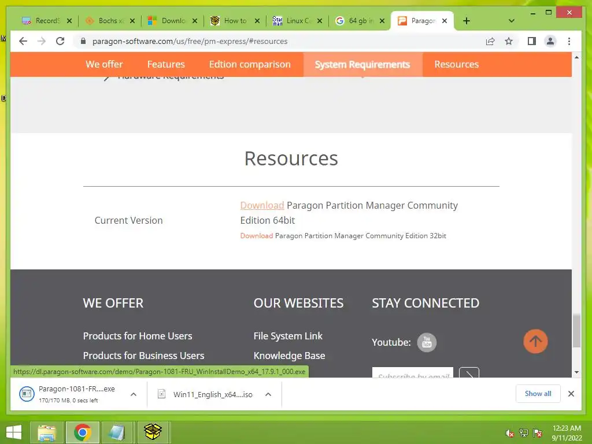The width and height of the screenshot is (592, 444).
Task: Close the 64 gb Google tab
Action: tap(382, 21)
